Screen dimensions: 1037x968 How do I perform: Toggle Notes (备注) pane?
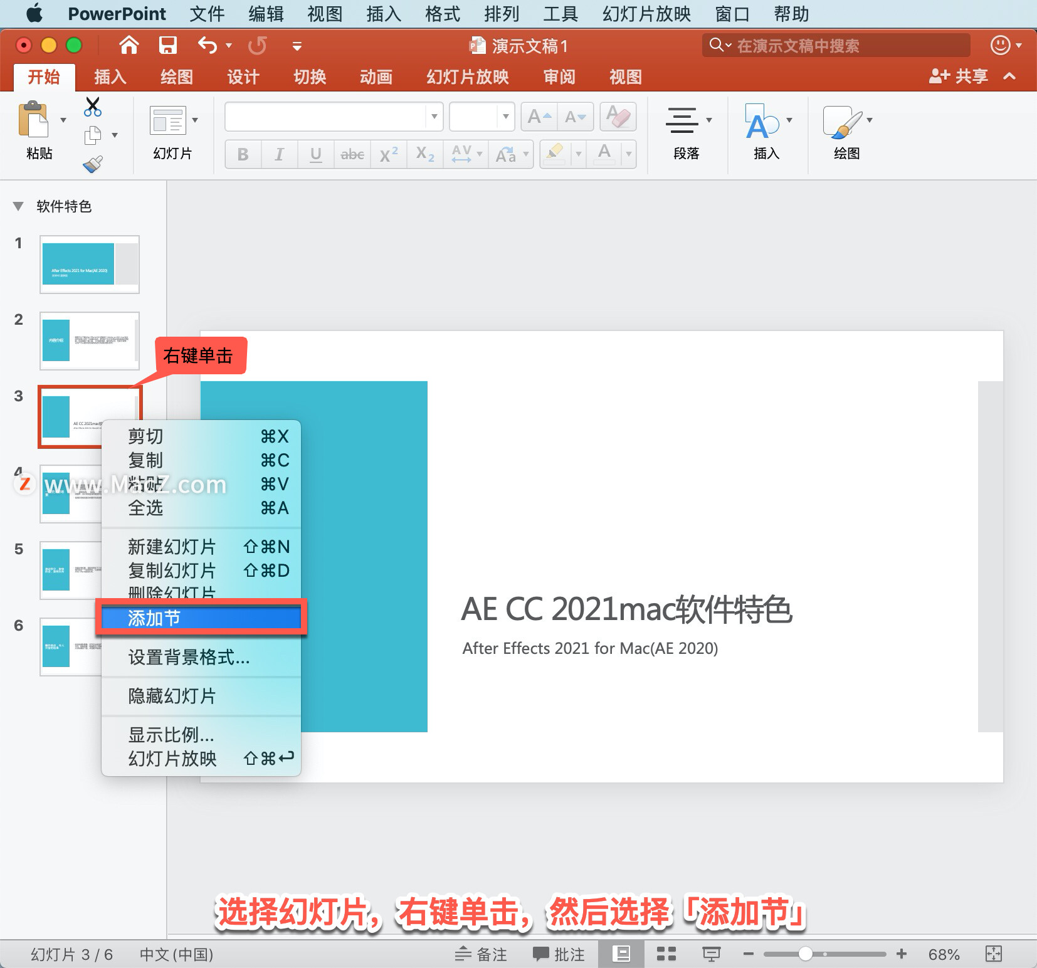(x=480, y=954)
